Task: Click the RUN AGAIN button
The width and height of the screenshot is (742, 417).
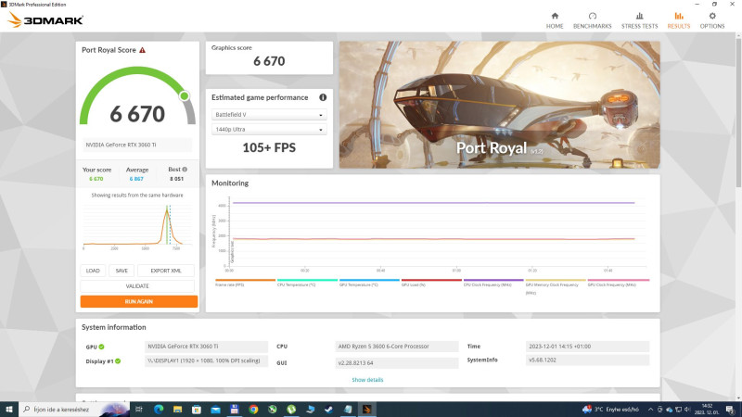Action: pyautogui.click(x=138, y=302)
